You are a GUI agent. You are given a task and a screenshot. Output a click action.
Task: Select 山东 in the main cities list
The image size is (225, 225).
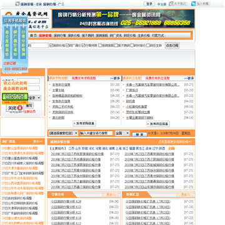click(78, 149)
